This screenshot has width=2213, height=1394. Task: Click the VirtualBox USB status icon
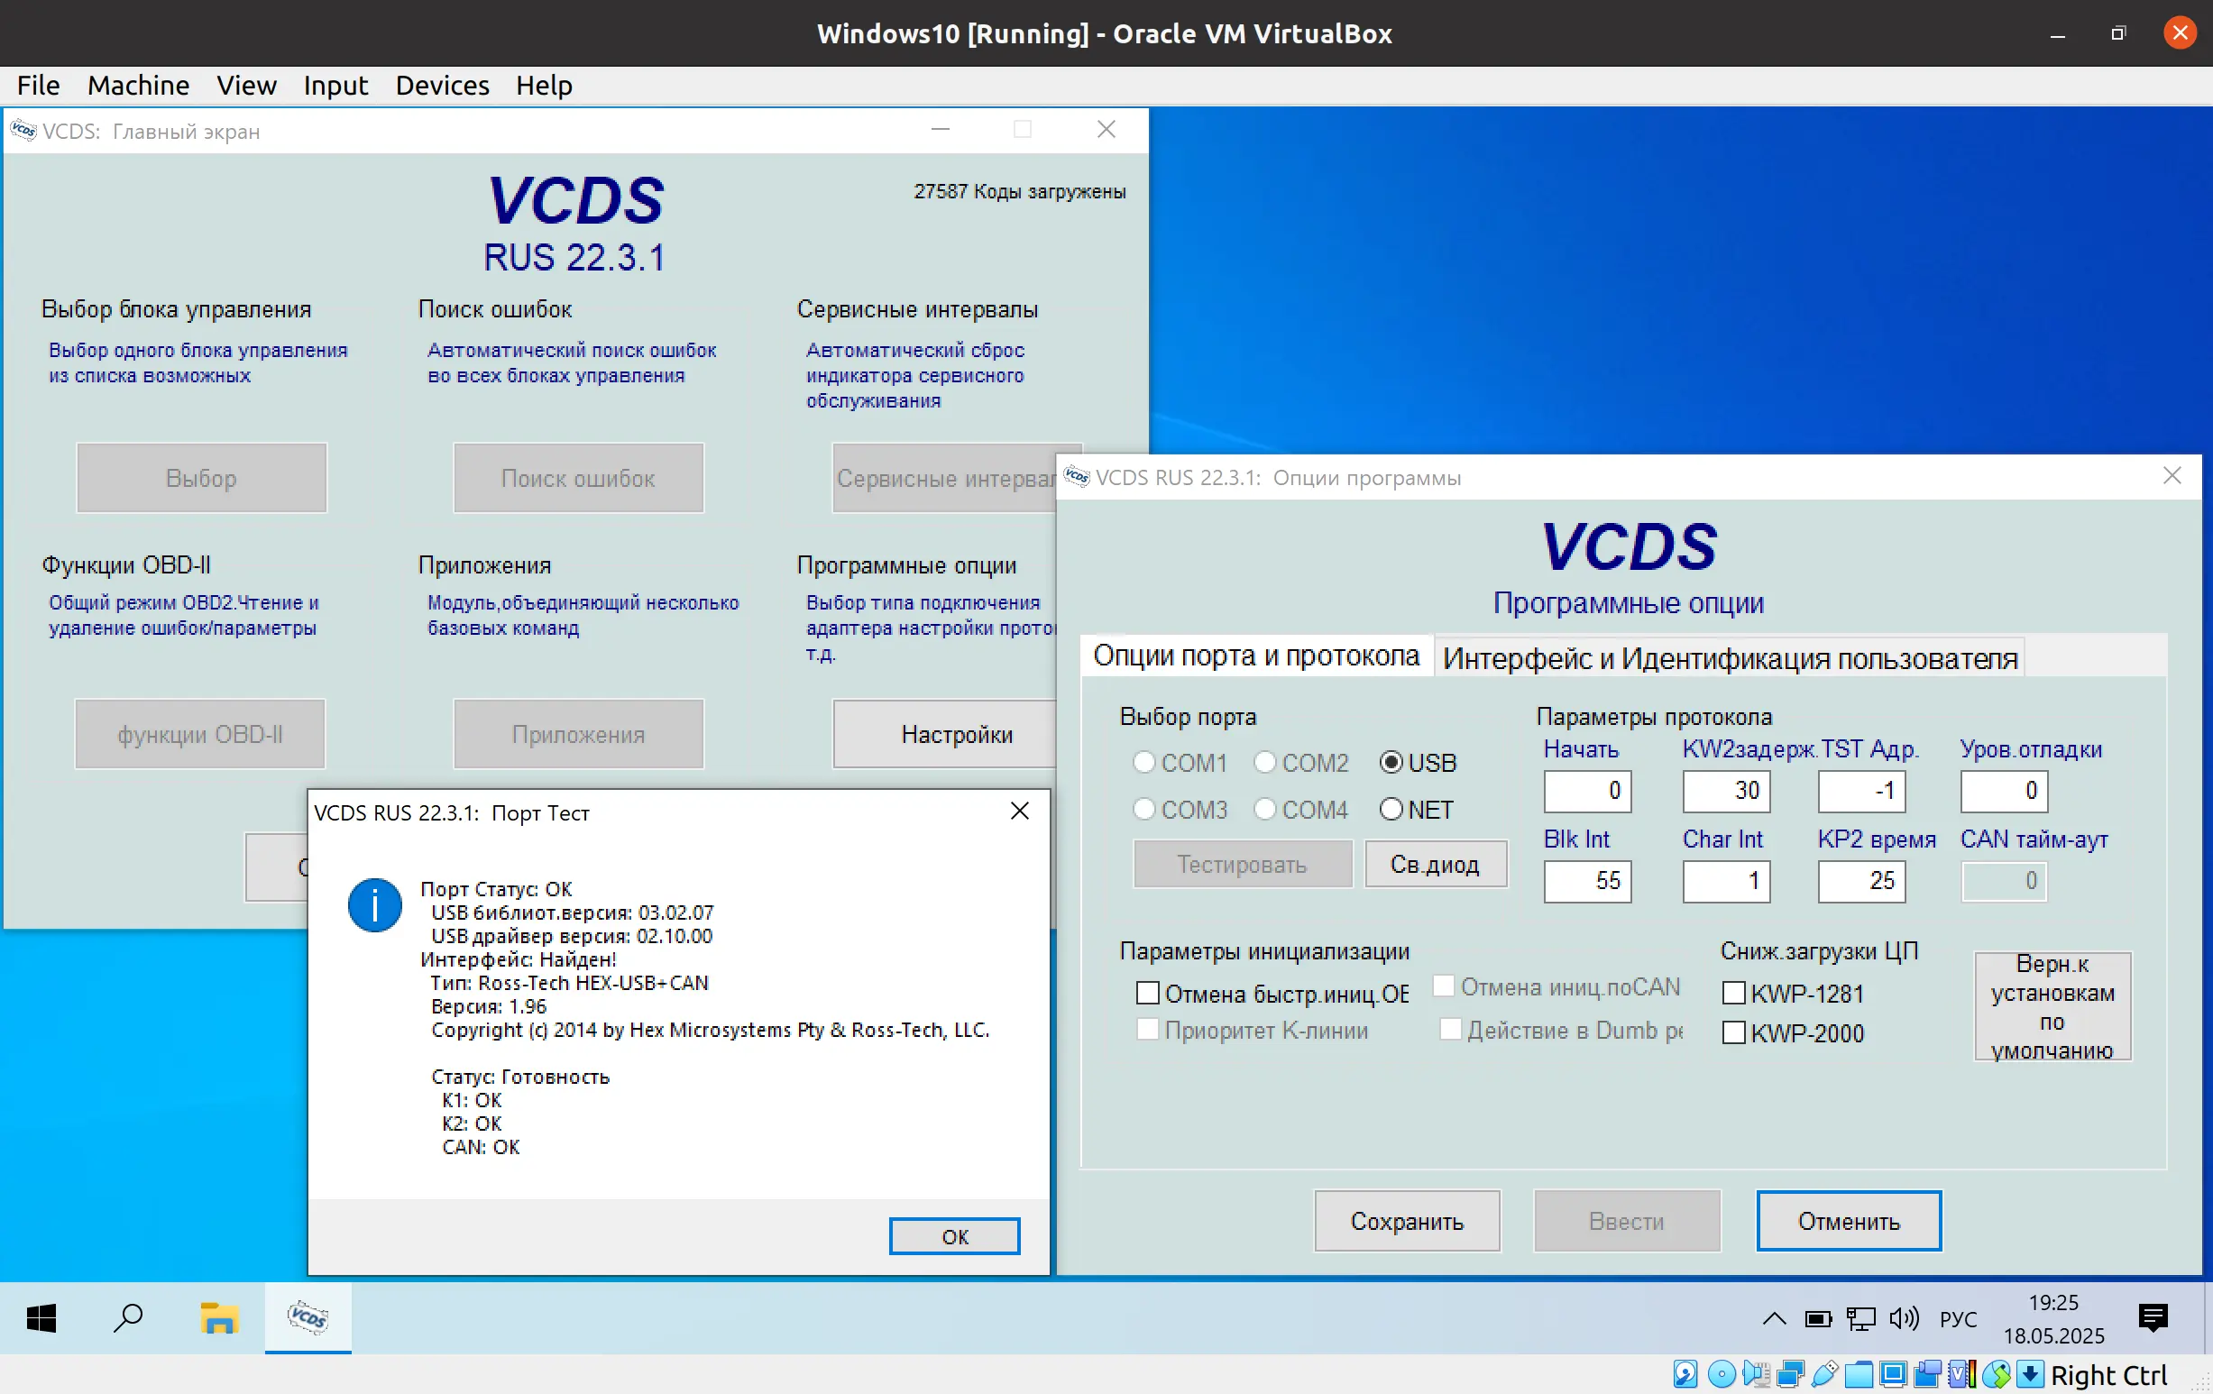[1824, 1374]
